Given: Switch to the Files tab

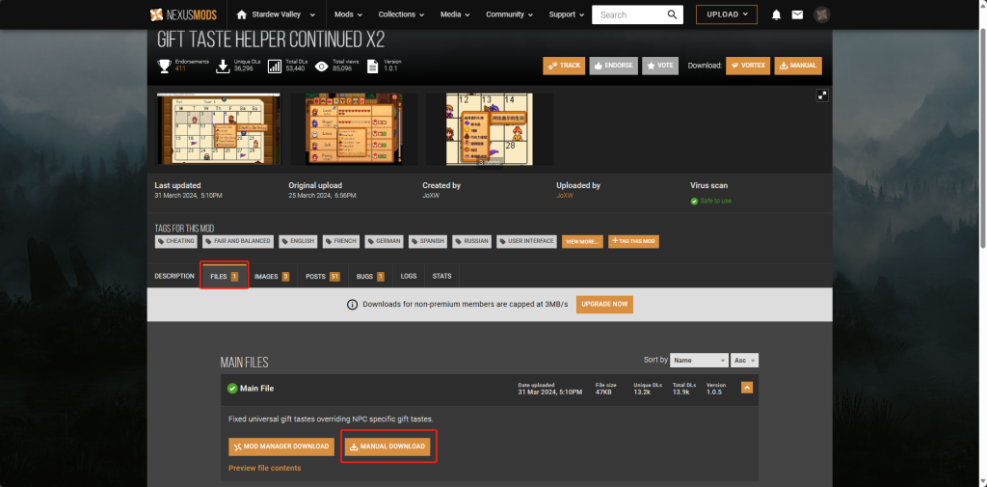Looking at the screenshot, I should click(224, 276).
